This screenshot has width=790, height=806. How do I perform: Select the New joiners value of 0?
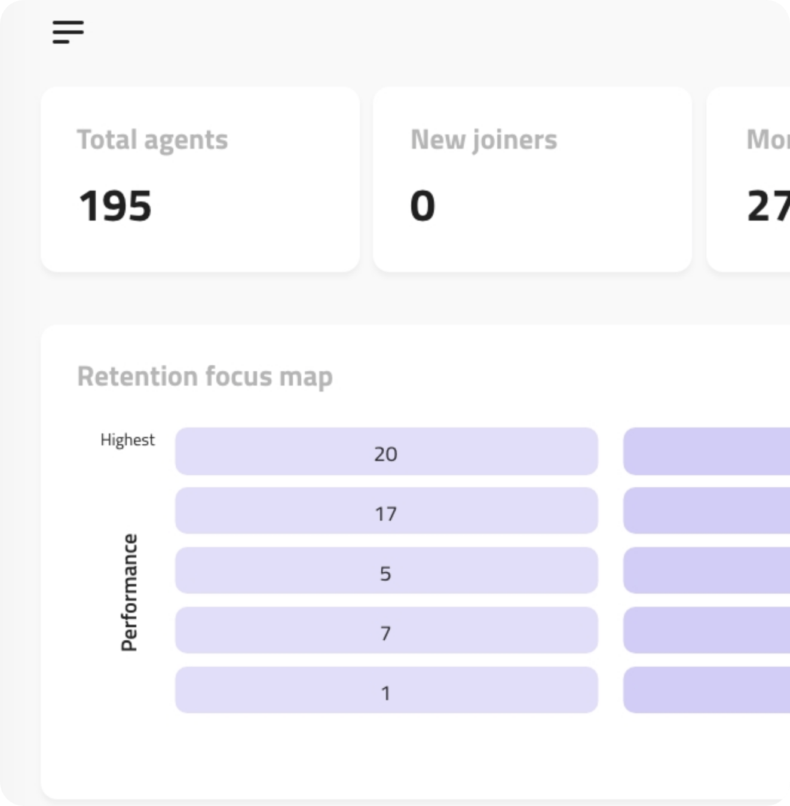coord(422,206)
